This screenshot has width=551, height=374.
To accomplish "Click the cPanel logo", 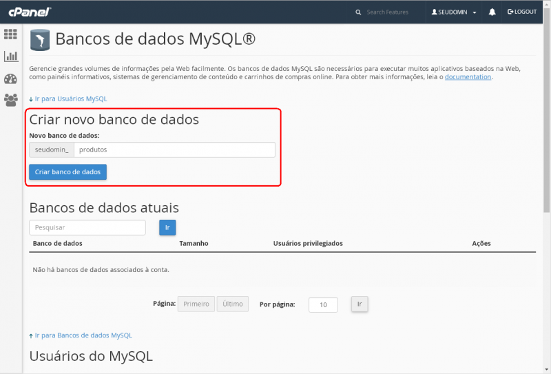I will pos(30,12).
